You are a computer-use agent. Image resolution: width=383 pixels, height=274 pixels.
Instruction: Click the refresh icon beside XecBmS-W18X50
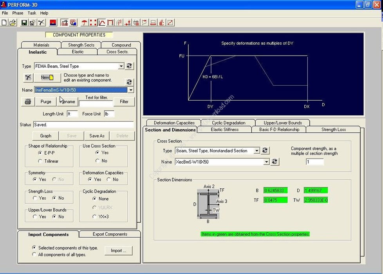[275, 161]
